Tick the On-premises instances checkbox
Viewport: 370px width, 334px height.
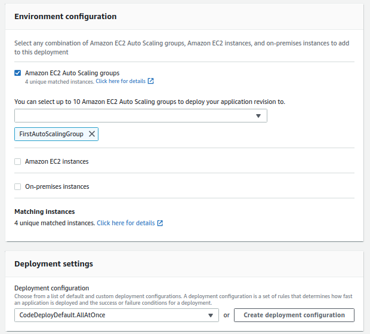tap(18, 186)
